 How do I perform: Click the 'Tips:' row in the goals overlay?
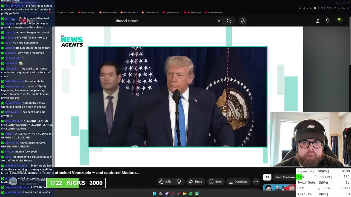coord(324,177)
